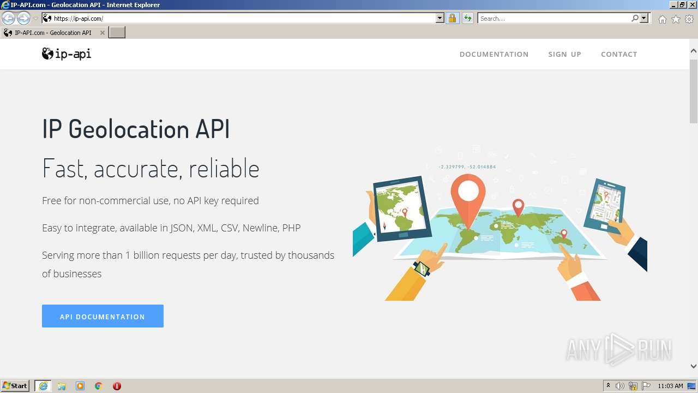Image resolution: width=698 pixels, height=393 pixels.
Task: Open Favorites with the star icon
Action: tap(676, 19)
